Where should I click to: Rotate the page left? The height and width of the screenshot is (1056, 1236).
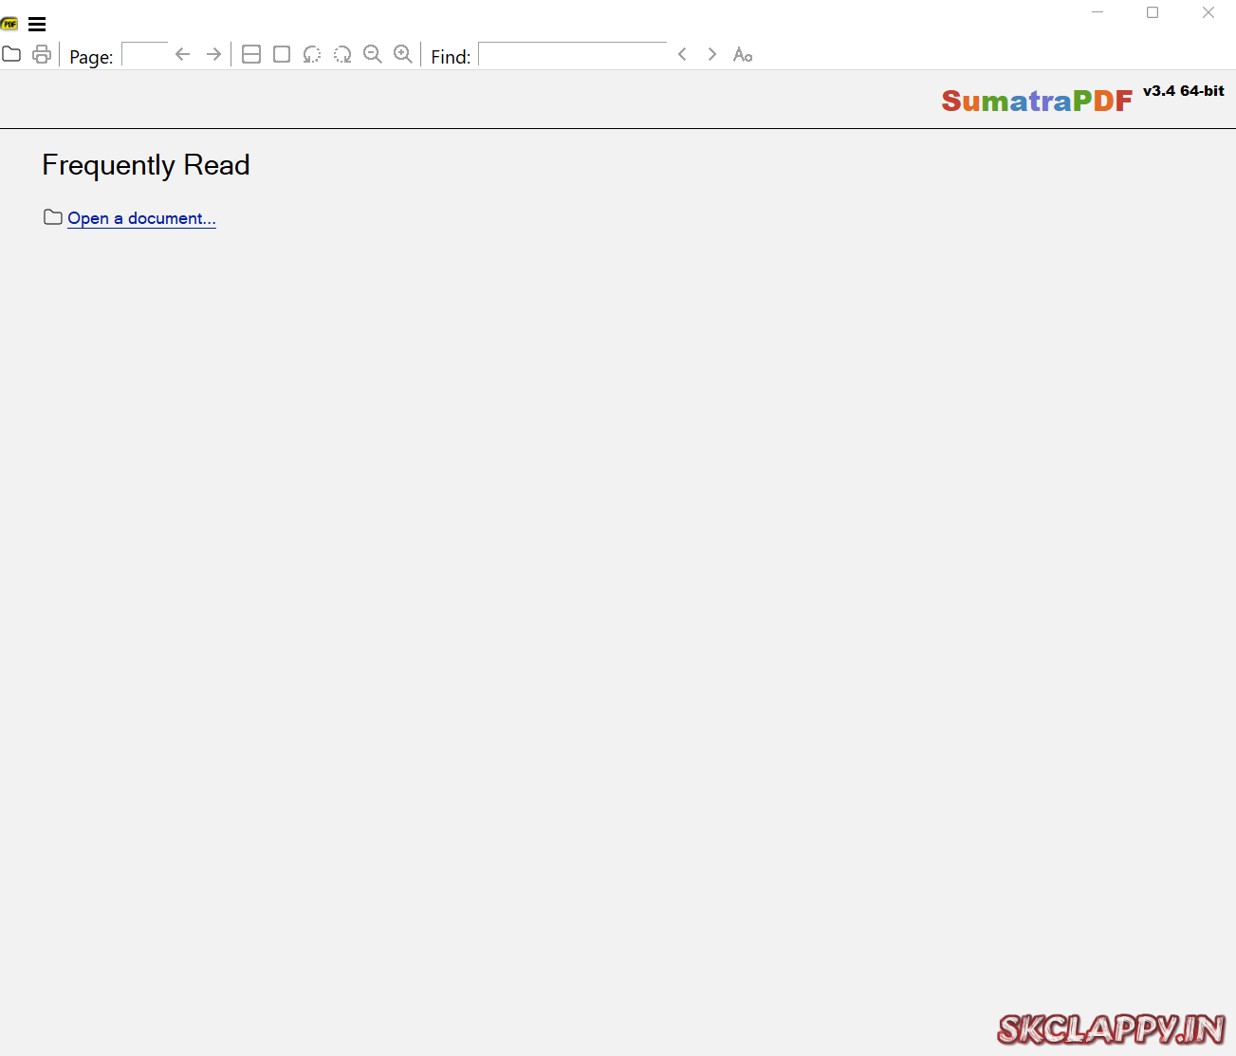tap(312, 54)
